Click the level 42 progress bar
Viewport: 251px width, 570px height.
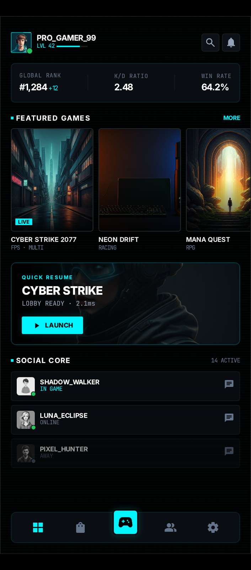point(72,46)
